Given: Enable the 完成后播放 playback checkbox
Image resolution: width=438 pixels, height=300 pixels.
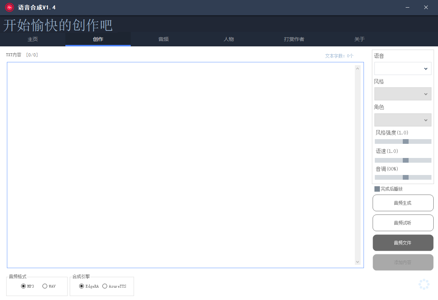Looking at the screenshot, I should click(377, 189).
